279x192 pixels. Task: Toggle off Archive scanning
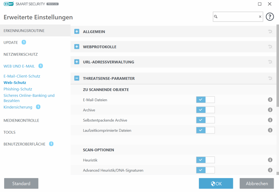(205, 110)
